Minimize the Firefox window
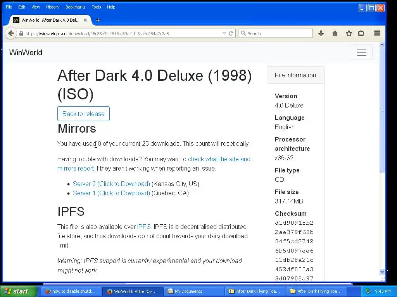397x297 pixels. click(x=362, y=8)
